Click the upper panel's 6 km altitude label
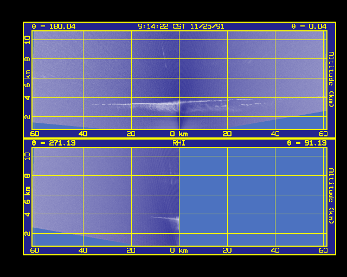The height and width of the screenshot is (277, 347). pos(27,78)
